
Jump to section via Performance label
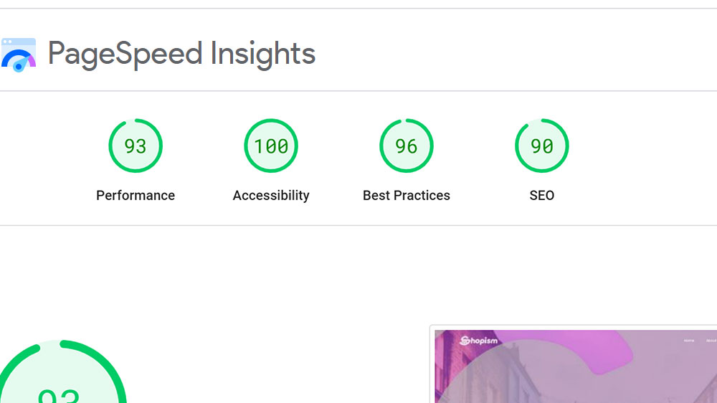[136, 195]
